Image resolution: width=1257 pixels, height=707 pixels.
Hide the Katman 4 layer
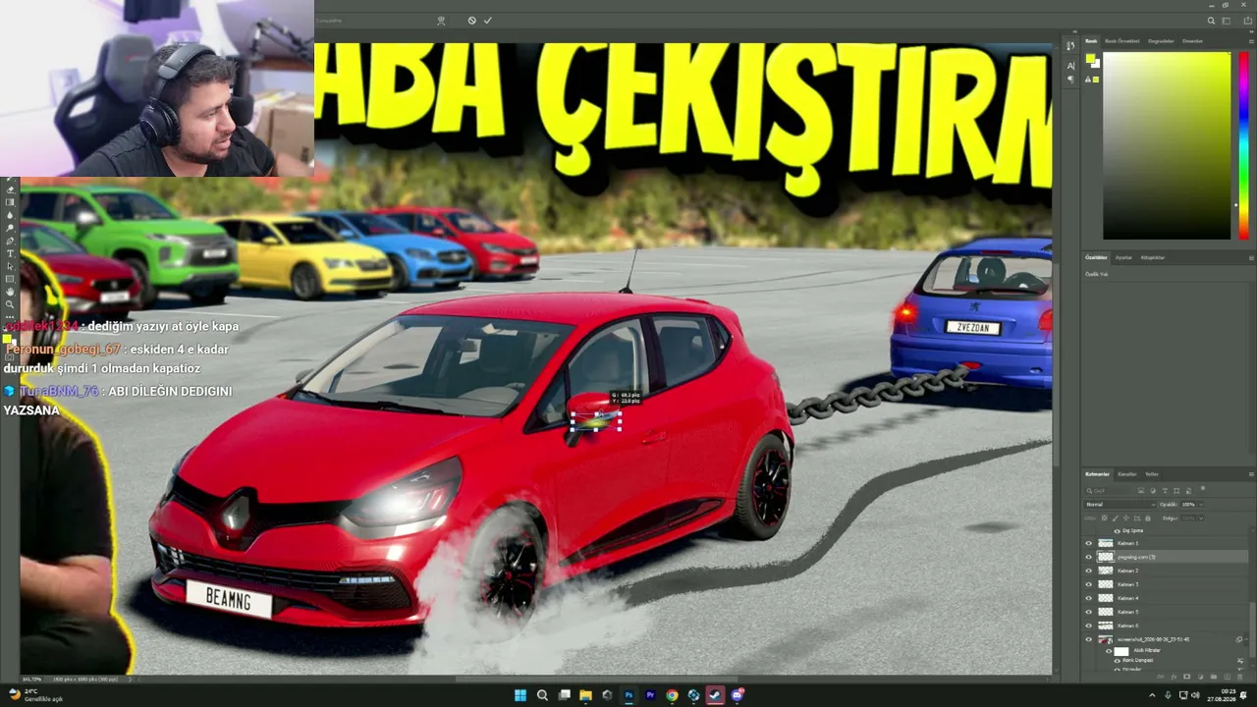[x=1088, y=598]
